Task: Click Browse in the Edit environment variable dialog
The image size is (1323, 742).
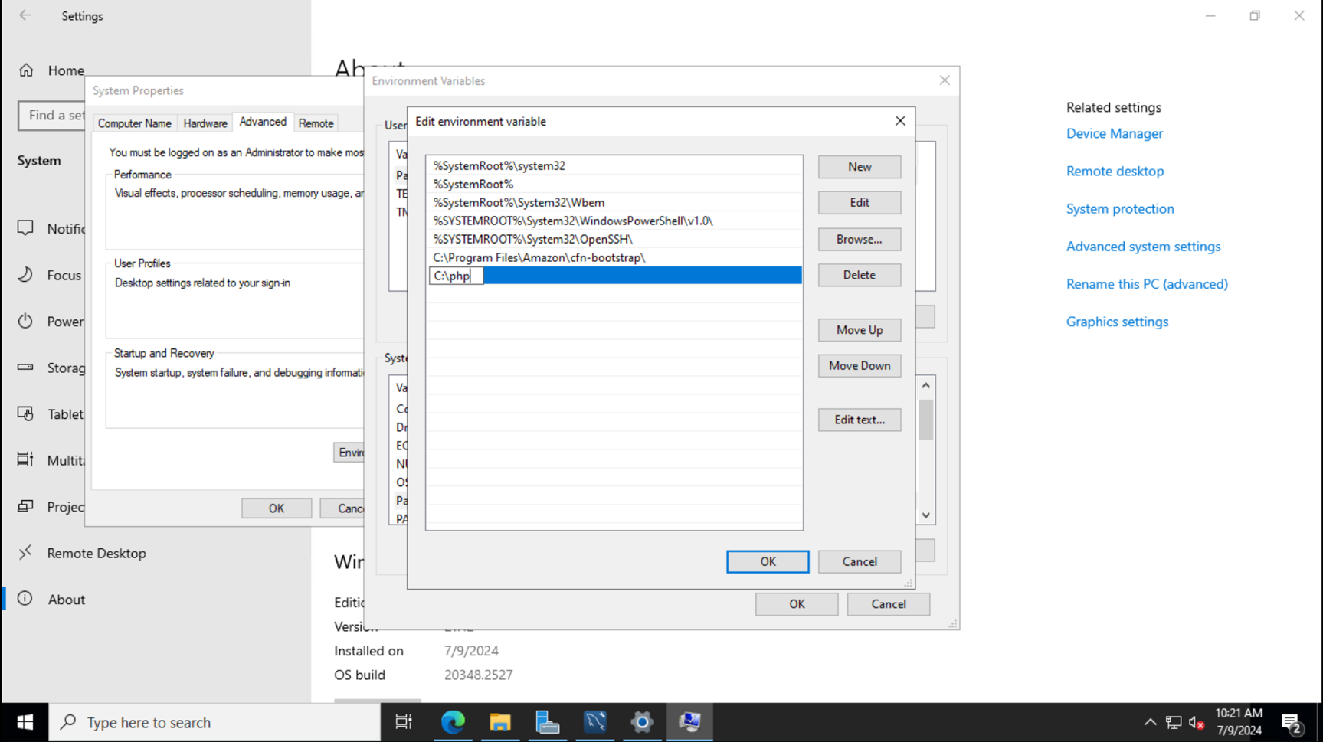Action: point(859,239)
